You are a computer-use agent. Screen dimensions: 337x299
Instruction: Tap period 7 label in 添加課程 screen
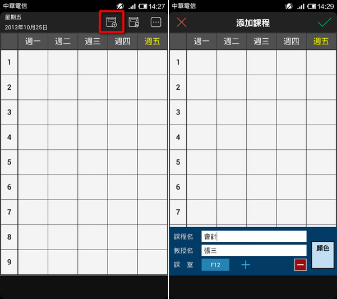coord(178,212)
